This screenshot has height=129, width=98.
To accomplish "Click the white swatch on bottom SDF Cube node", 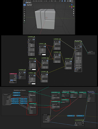I will pyautogui.click(x=33, y=84).
